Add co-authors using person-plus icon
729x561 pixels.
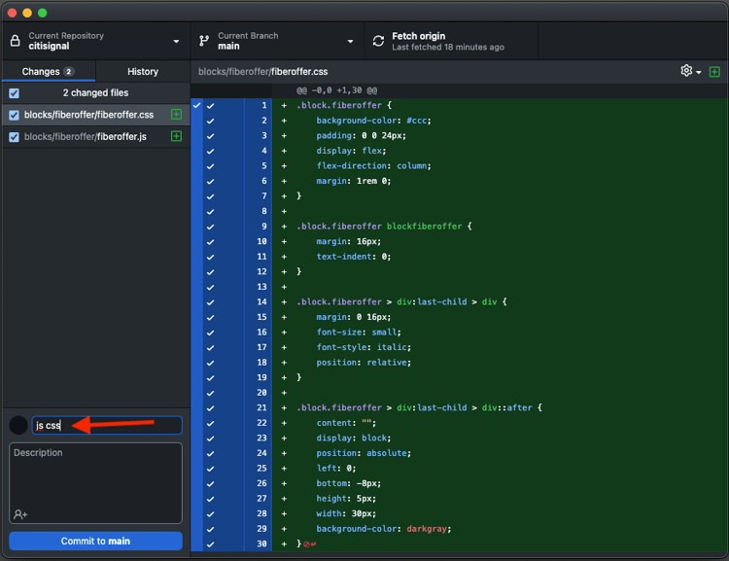[20, 514]
